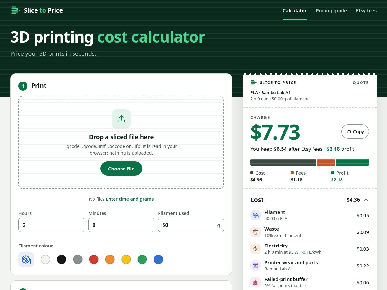The image size is (387, 290).
Task: Click the QUOTE label on receipt
Action: tap(361, 83)
